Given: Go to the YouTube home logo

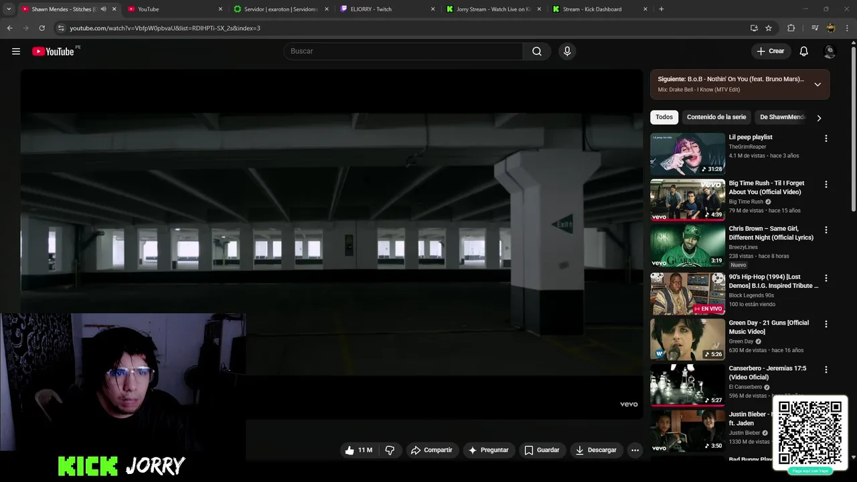Looking at the screenshot, I should (x=53, y=52).
